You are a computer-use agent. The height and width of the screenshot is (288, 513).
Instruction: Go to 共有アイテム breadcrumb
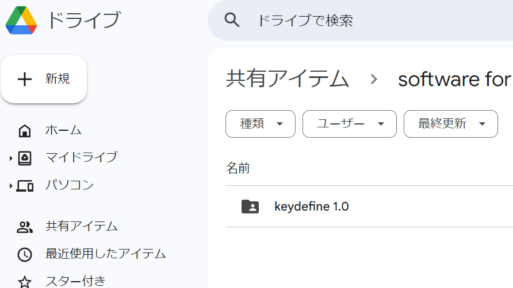point(288,79)
